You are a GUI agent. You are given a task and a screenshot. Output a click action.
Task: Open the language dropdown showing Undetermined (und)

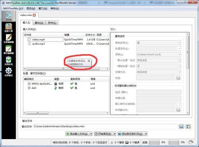tap(159, 55)
